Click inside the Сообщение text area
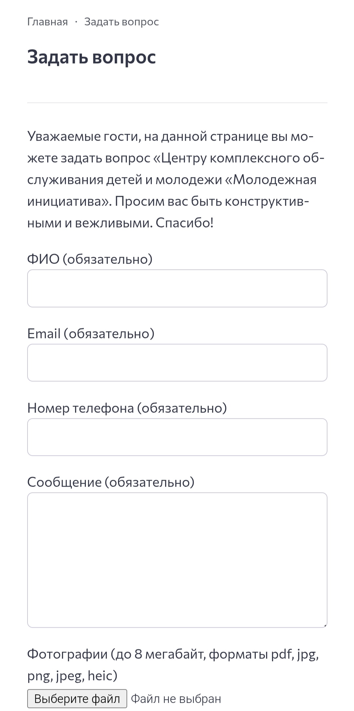This screenshot has width=354, height=711. (x=177, y=560)
